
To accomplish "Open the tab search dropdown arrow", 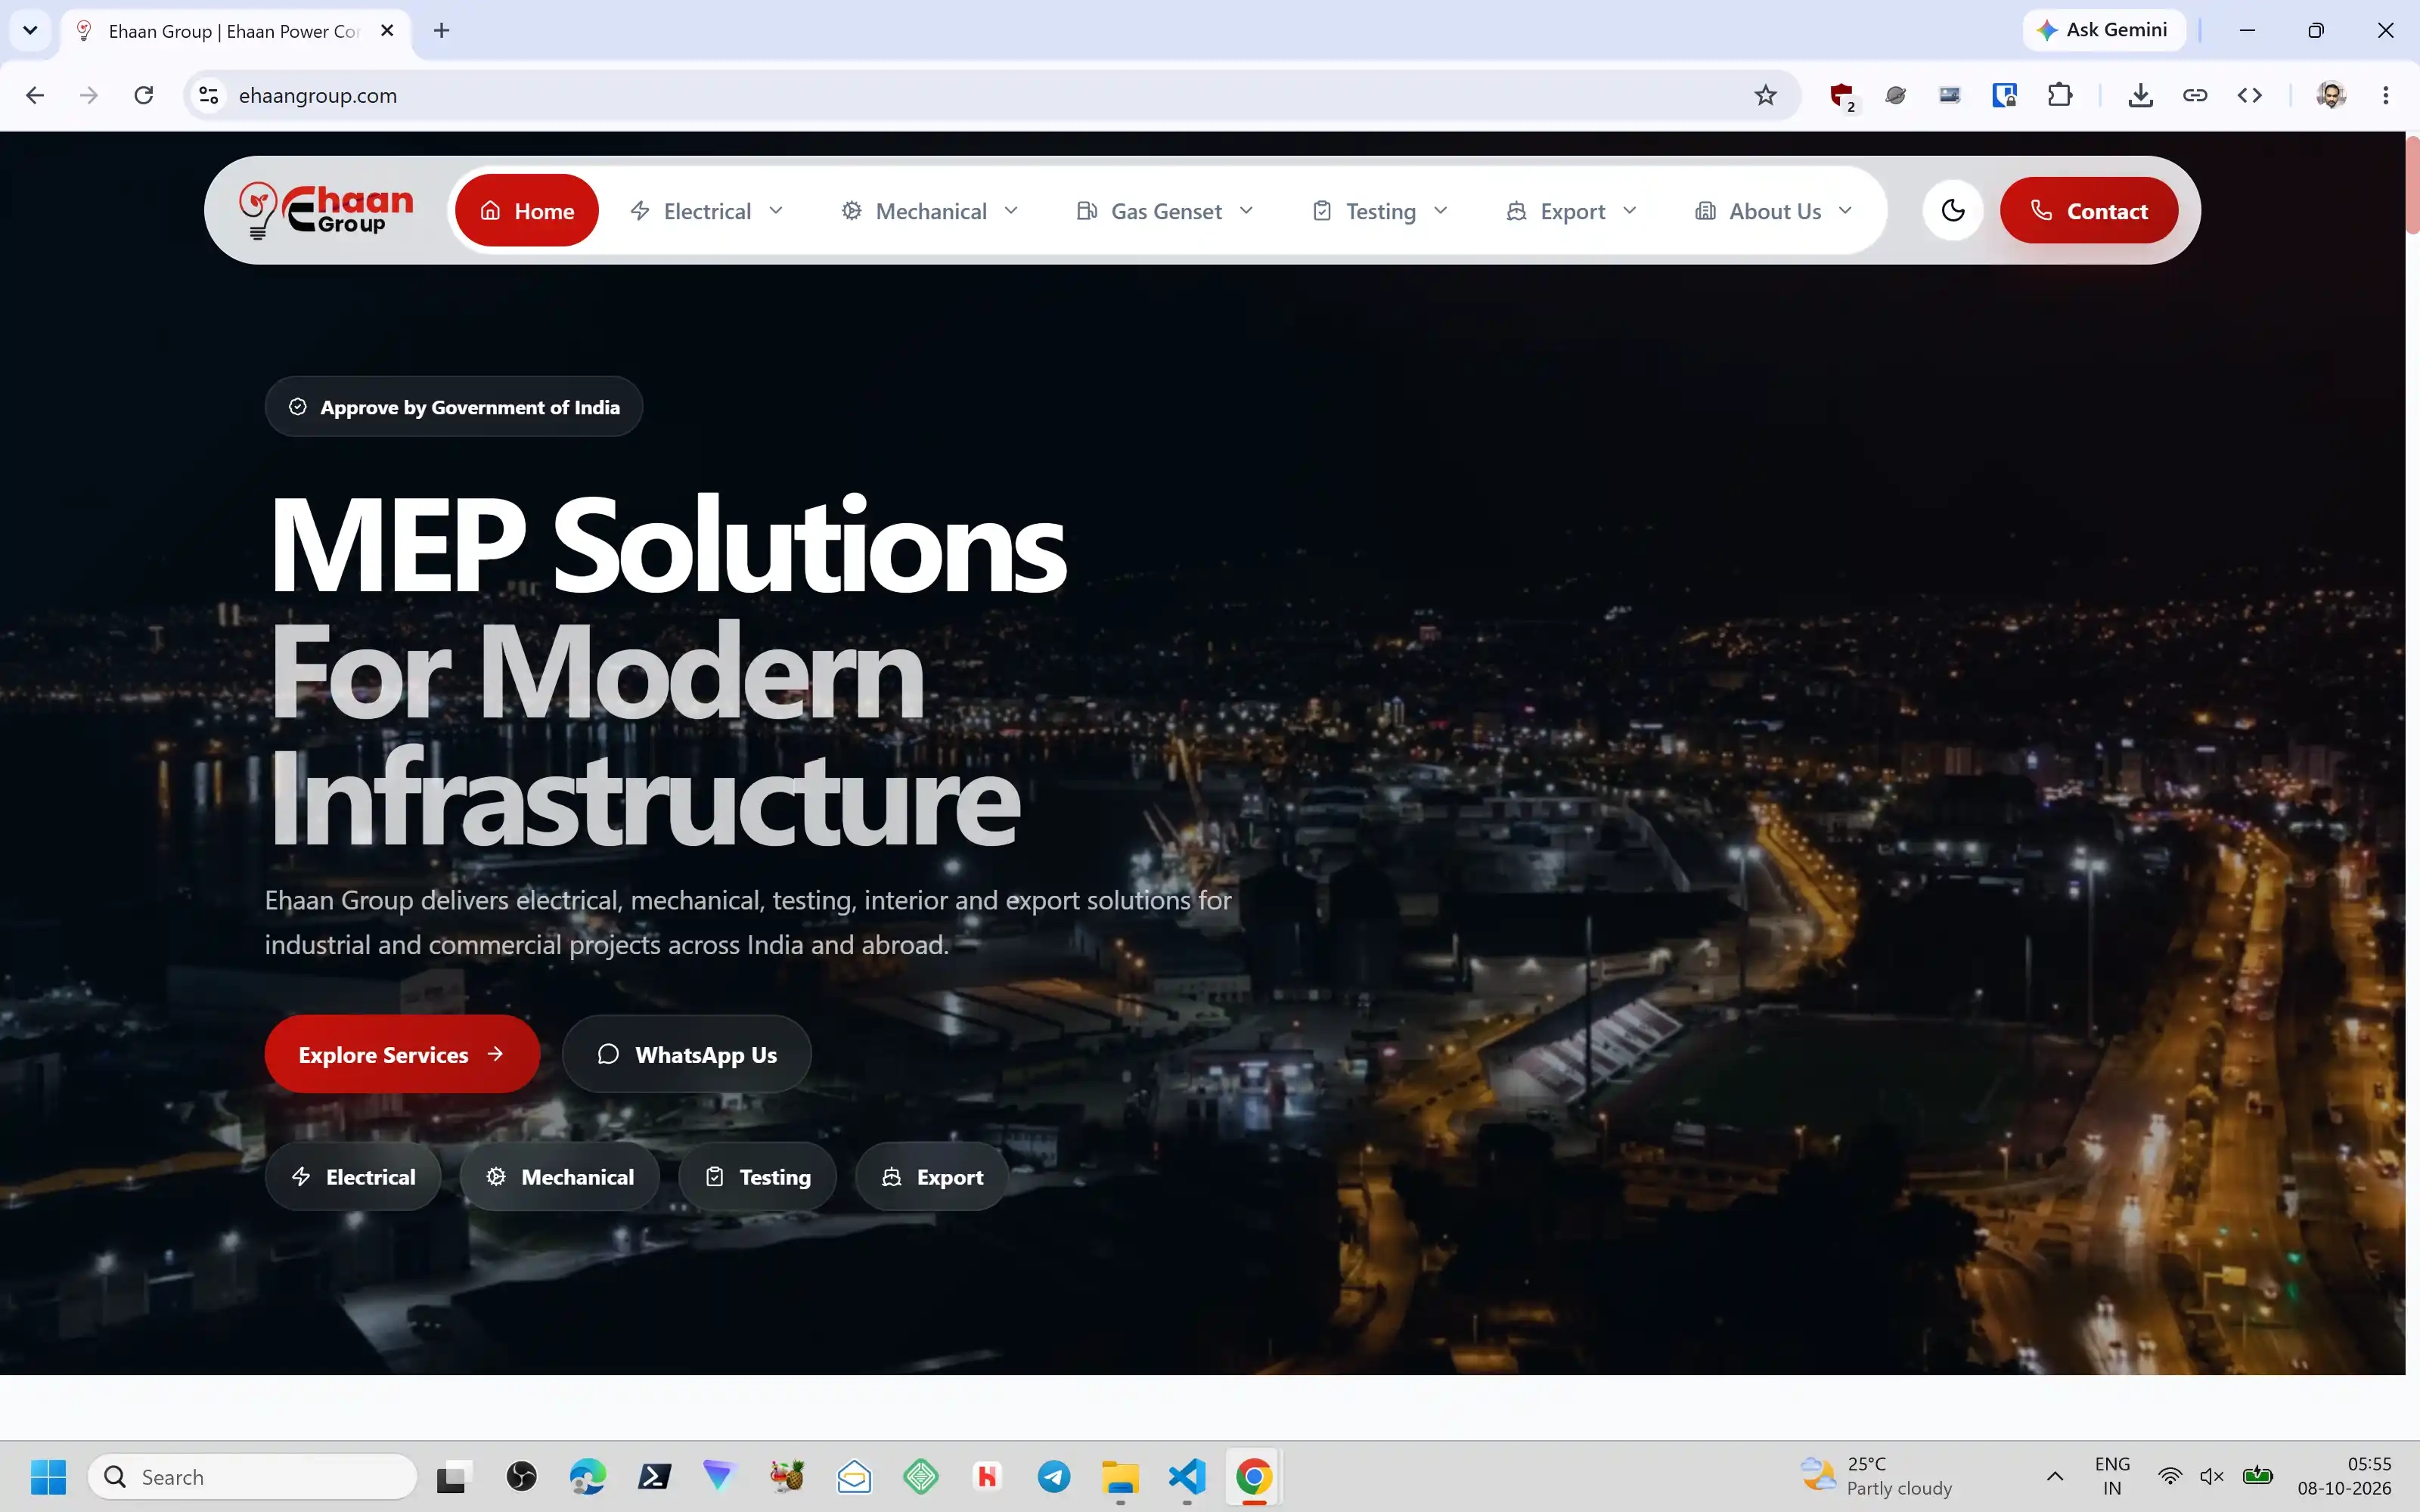I will (30, 30).
